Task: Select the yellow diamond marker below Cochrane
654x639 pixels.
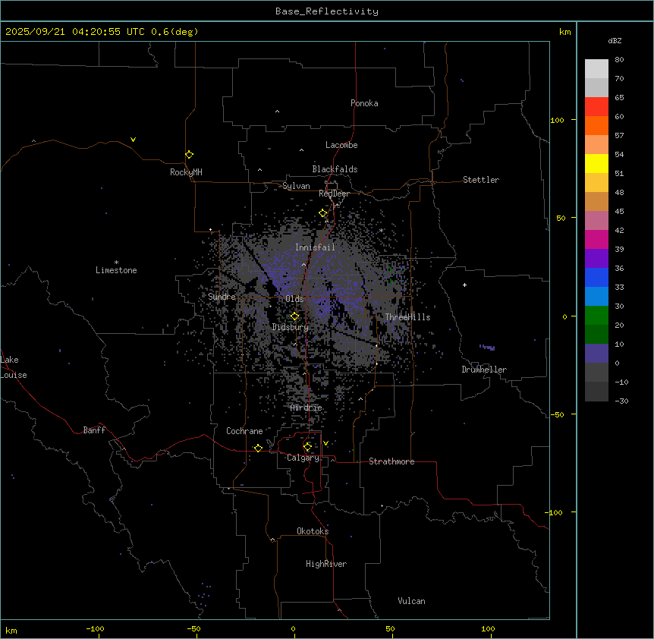Action: pos(258,449)
